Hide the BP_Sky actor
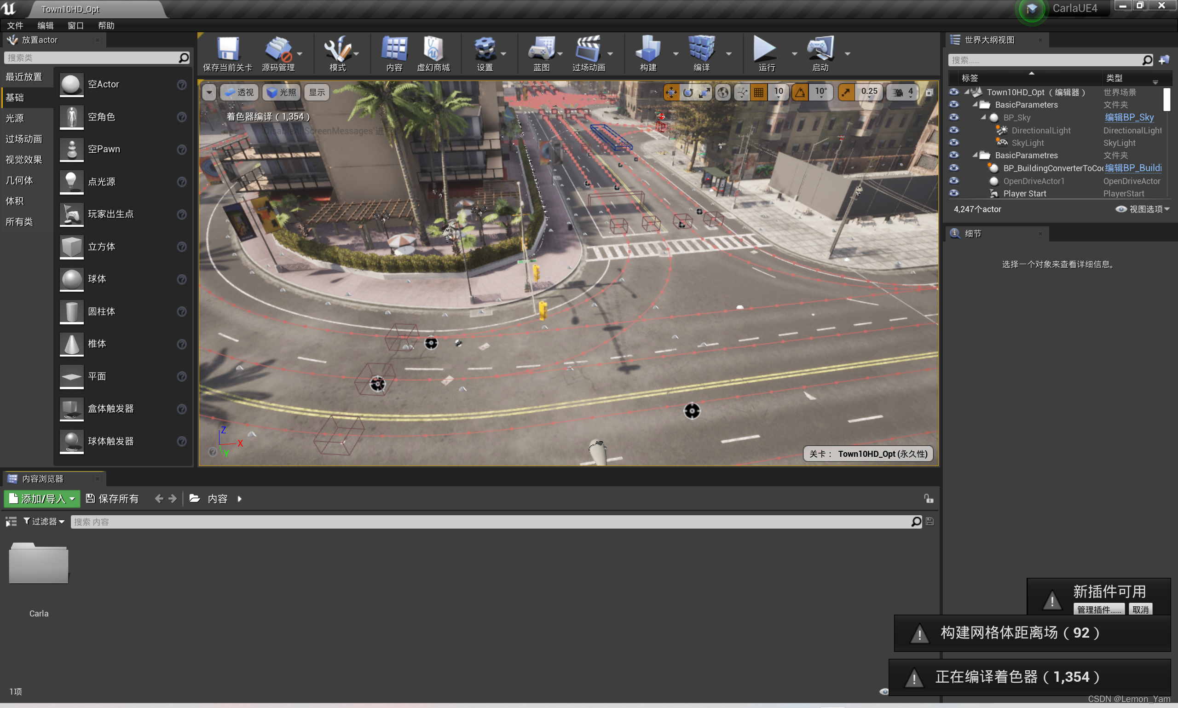 pyautogui.click(x=954, y=117)
